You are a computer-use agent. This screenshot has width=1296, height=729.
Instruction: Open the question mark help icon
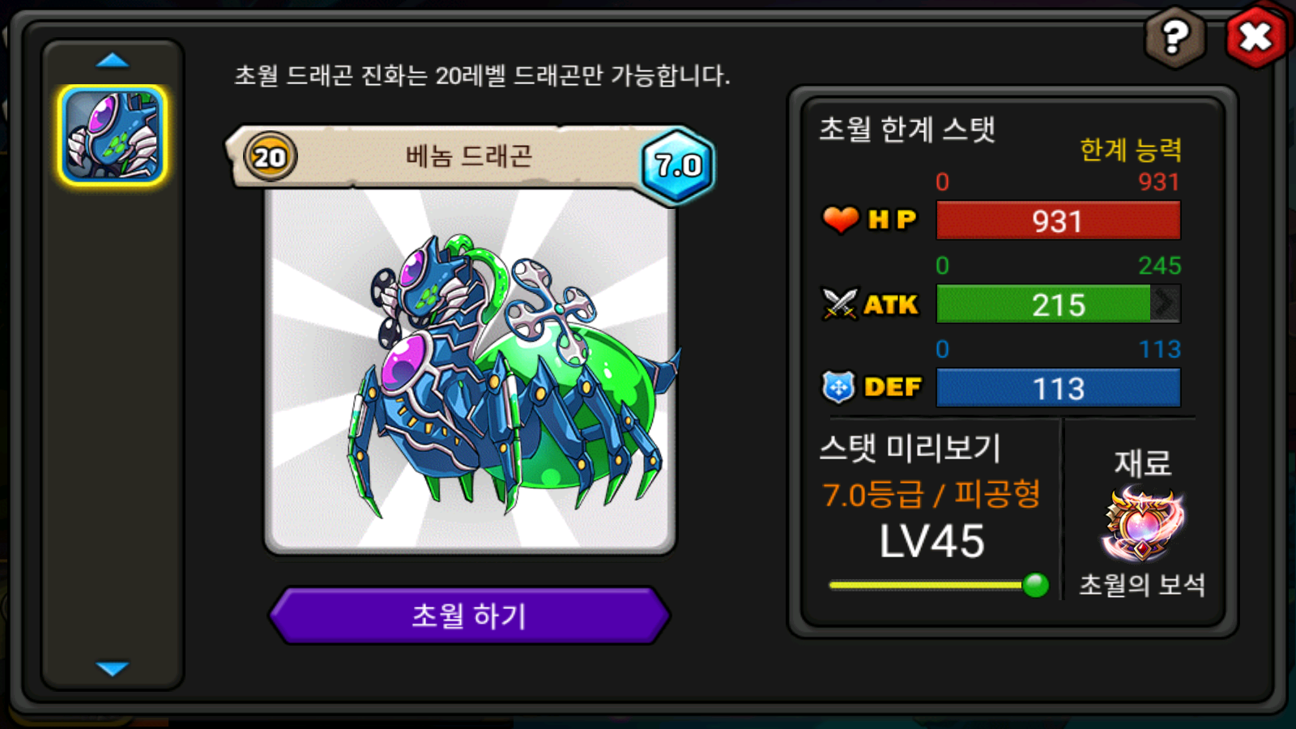pos(1174,36)
